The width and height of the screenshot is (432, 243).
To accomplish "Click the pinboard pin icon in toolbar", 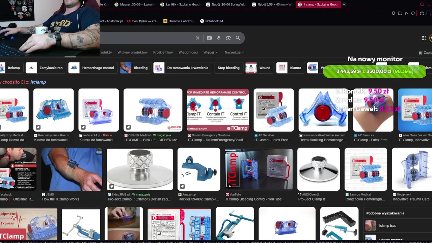I will (393, 13).
